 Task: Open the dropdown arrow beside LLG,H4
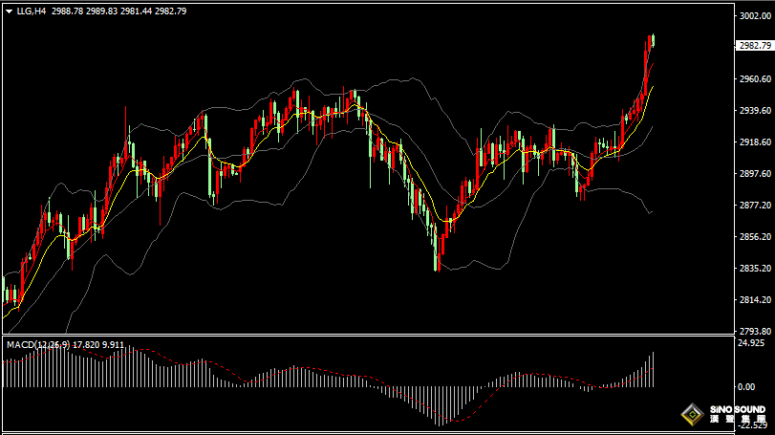pos(9,11)
